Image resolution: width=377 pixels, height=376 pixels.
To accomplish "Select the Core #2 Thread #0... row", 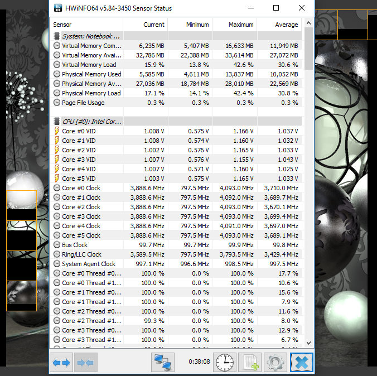I will tap(176, 311).
